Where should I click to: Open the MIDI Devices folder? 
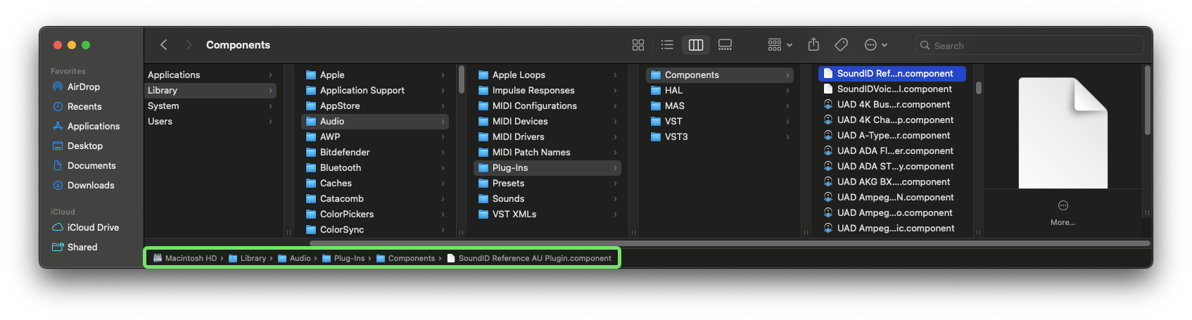click(x=547, y=121)
